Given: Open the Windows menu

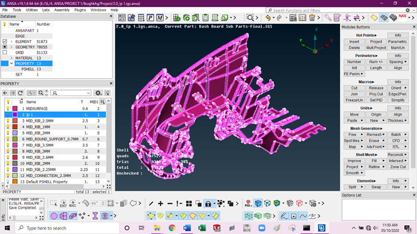Looking at the screenshot, I should (x=98, y=10).
